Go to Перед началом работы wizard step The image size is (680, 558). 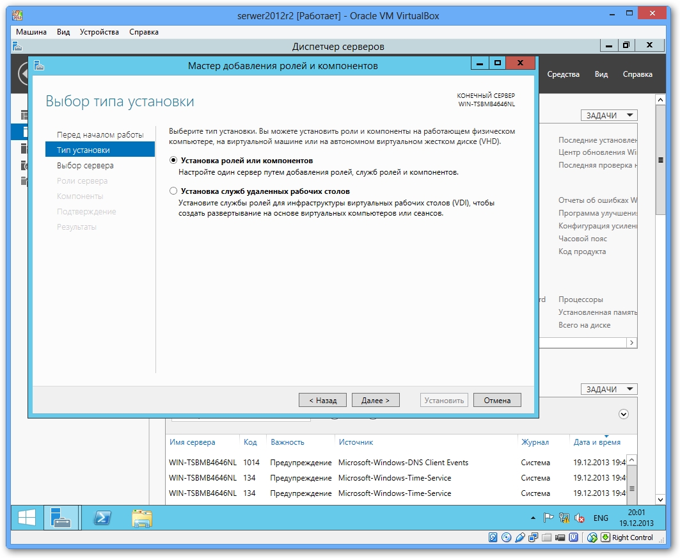coord(100,134)
